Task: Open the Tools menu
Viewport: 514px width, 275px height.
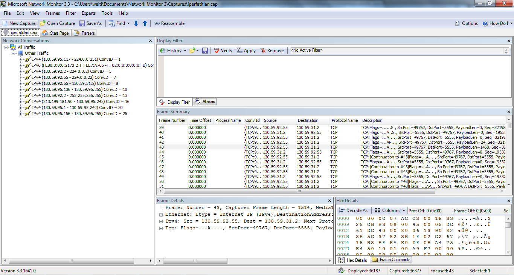Action: pos(107,13)
